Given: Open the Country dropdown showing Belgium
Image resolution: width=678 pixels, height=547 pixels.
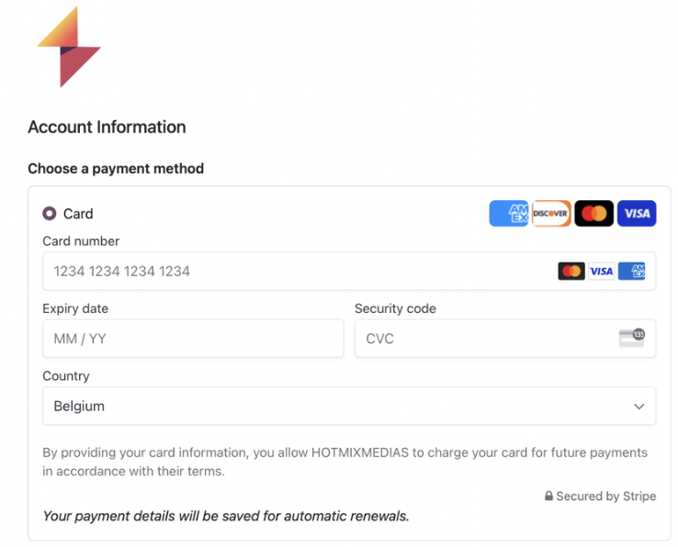Looking at the screenshot, I should click(x=349, y=406).
